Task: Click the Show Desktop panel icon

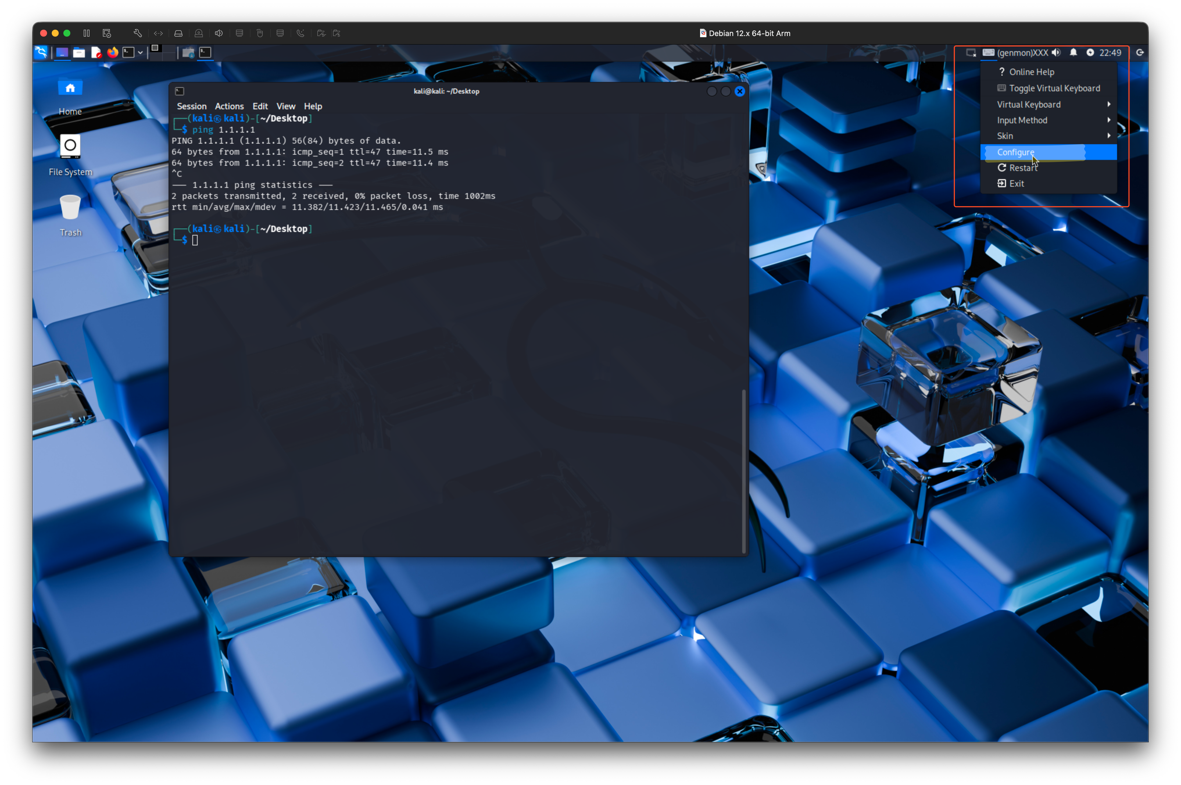Action: (x=62, y=53)
